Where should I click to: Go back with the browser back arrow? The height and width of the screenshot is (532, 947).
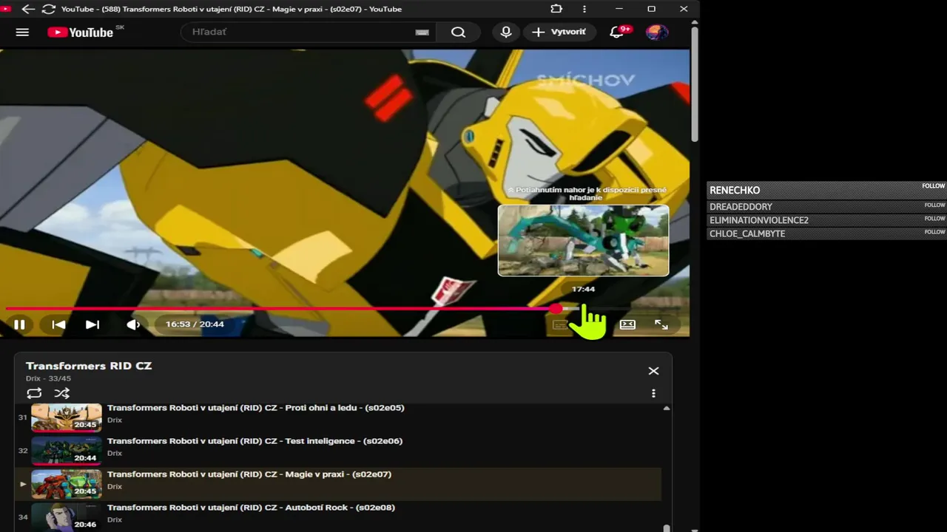pos(28,9)
